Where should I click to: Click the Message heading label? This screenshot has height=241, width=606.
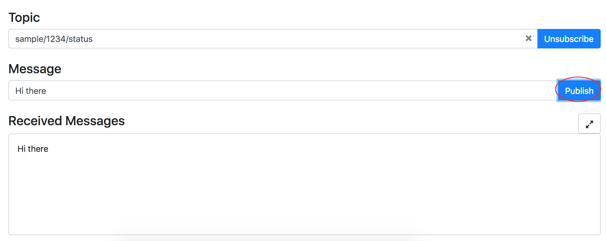point(35,69)
